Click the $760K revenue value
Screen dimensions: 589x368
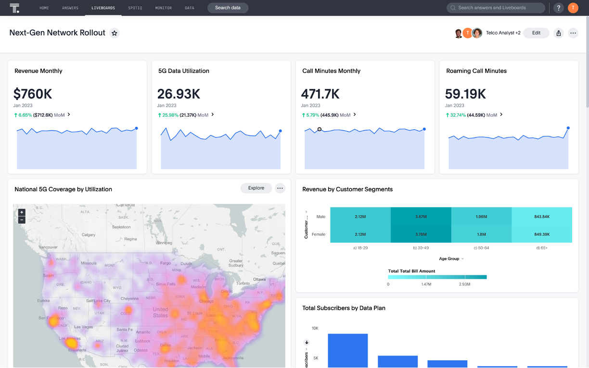33,94
